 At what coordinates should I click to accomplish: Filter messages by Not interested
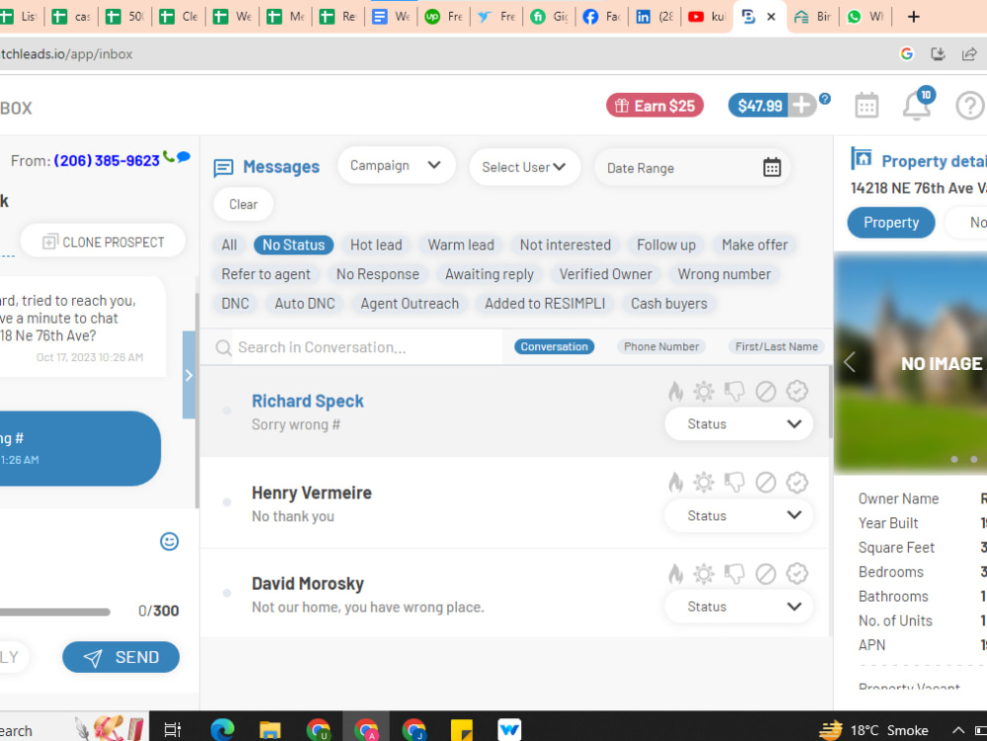(x=566, y=245)
